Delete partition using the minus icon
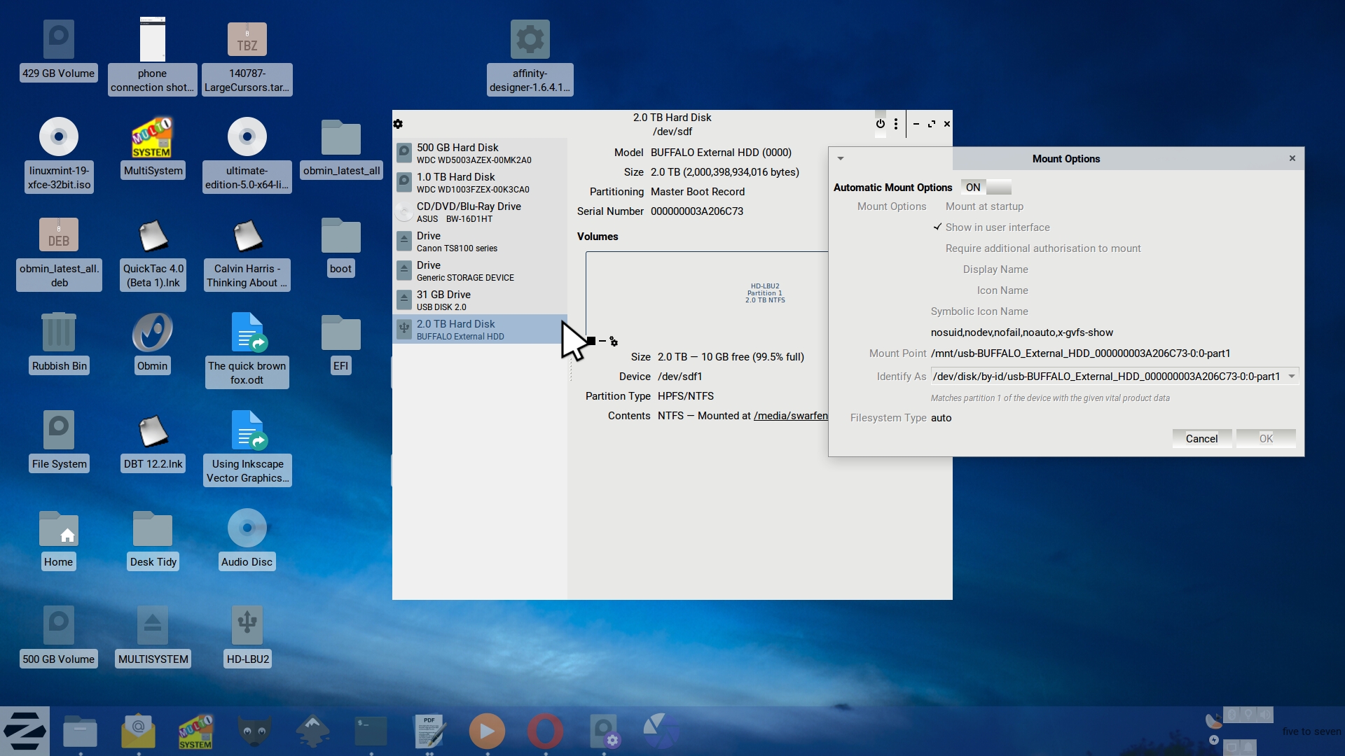The width and height of the screenshot is (1345, 756). 602,341
